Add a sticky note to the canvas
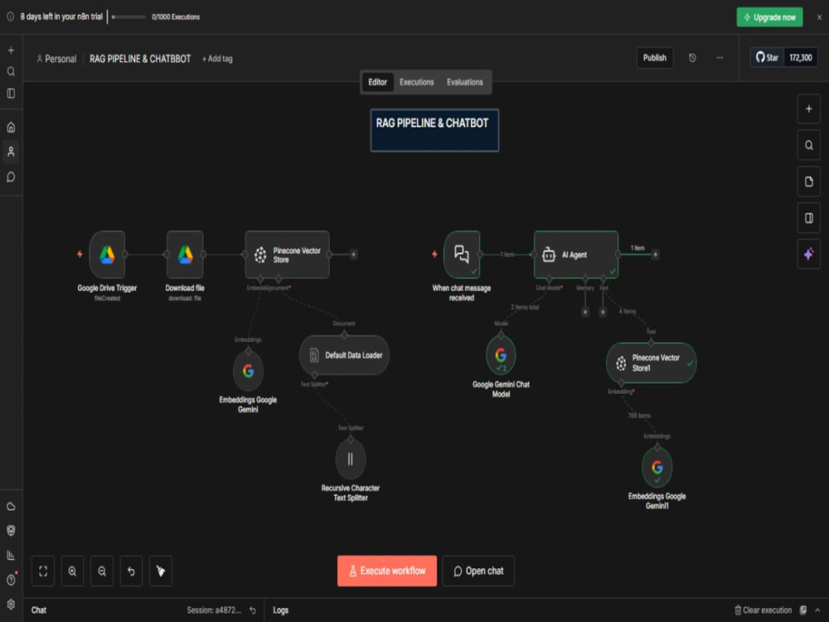 coord(809,182)
